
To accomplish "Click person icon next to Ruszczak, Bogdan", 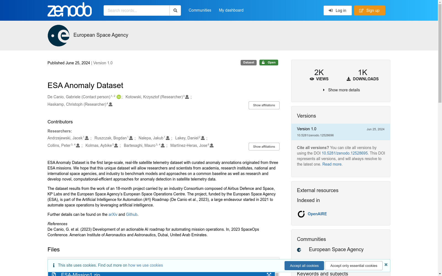I will [x=131, y=138].
